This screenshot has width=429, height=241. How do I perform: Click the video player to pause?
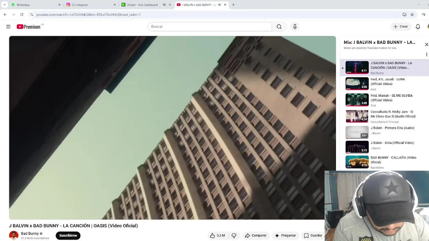coord(172,128)
